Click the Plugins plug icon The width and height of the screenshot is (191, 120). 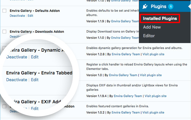[x=145, y=6]
